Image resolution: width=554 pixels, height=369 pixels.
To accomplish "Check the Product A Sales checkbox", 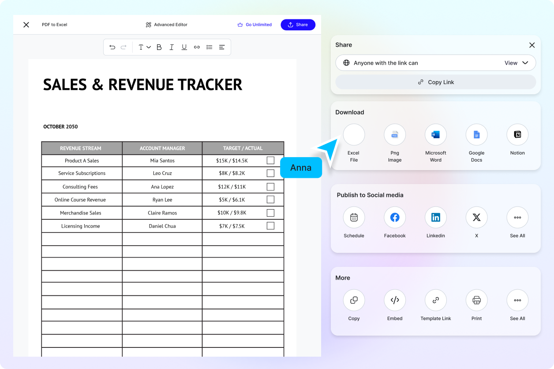I will coord(270,160).
